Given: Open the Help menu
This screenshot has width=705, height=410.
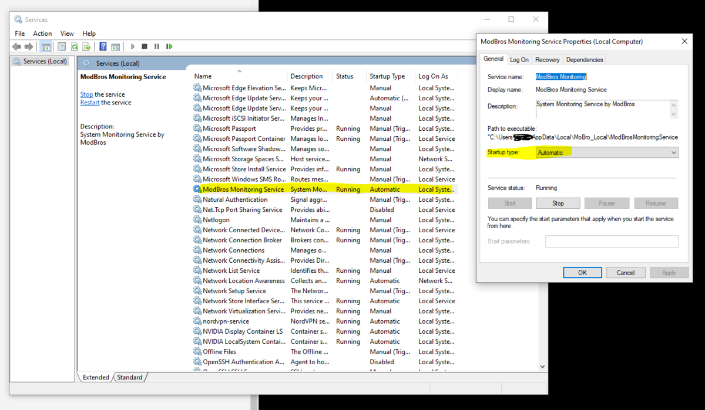Looking at the screenshot, I should [x=89, y=33].
